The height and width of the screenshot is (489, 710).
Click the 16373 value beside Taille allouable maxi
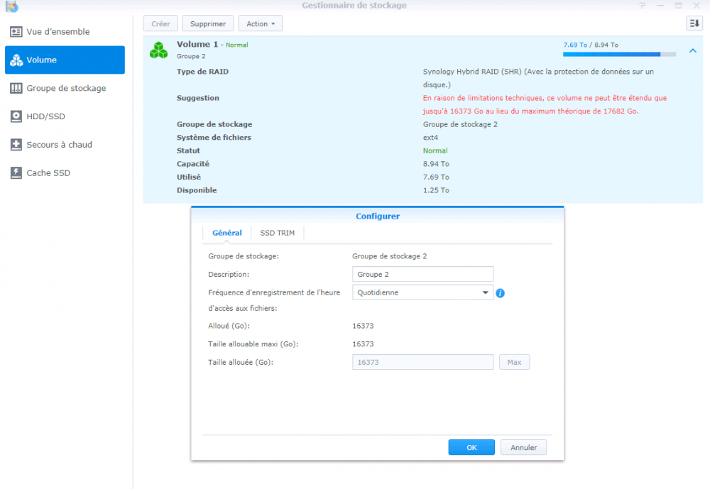pos(363,344)
